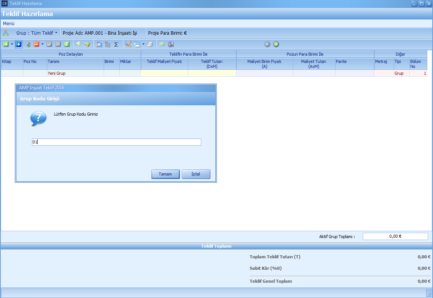The width and height of the screenshot is (433, 298).
Task: Click the ruler and pencil icon
Action: (128, 44)
